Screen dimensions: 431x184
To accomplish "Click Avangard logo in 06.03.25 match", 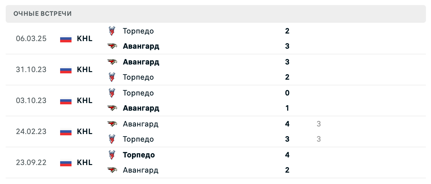I will (x=112, y=46).
